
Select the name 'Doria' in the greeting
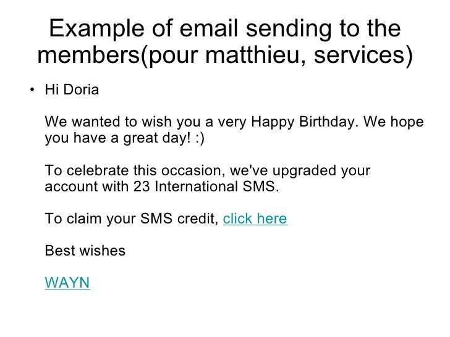81,89
